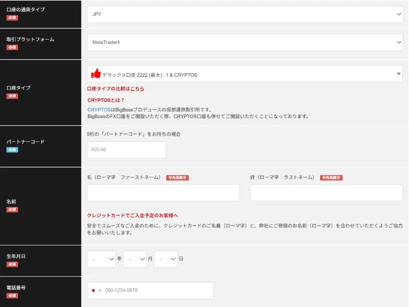Click the 5桁の「パートナーコード」をお持ちの場合 text
Viewport: 409px width, 307px height.
point(134,134)
